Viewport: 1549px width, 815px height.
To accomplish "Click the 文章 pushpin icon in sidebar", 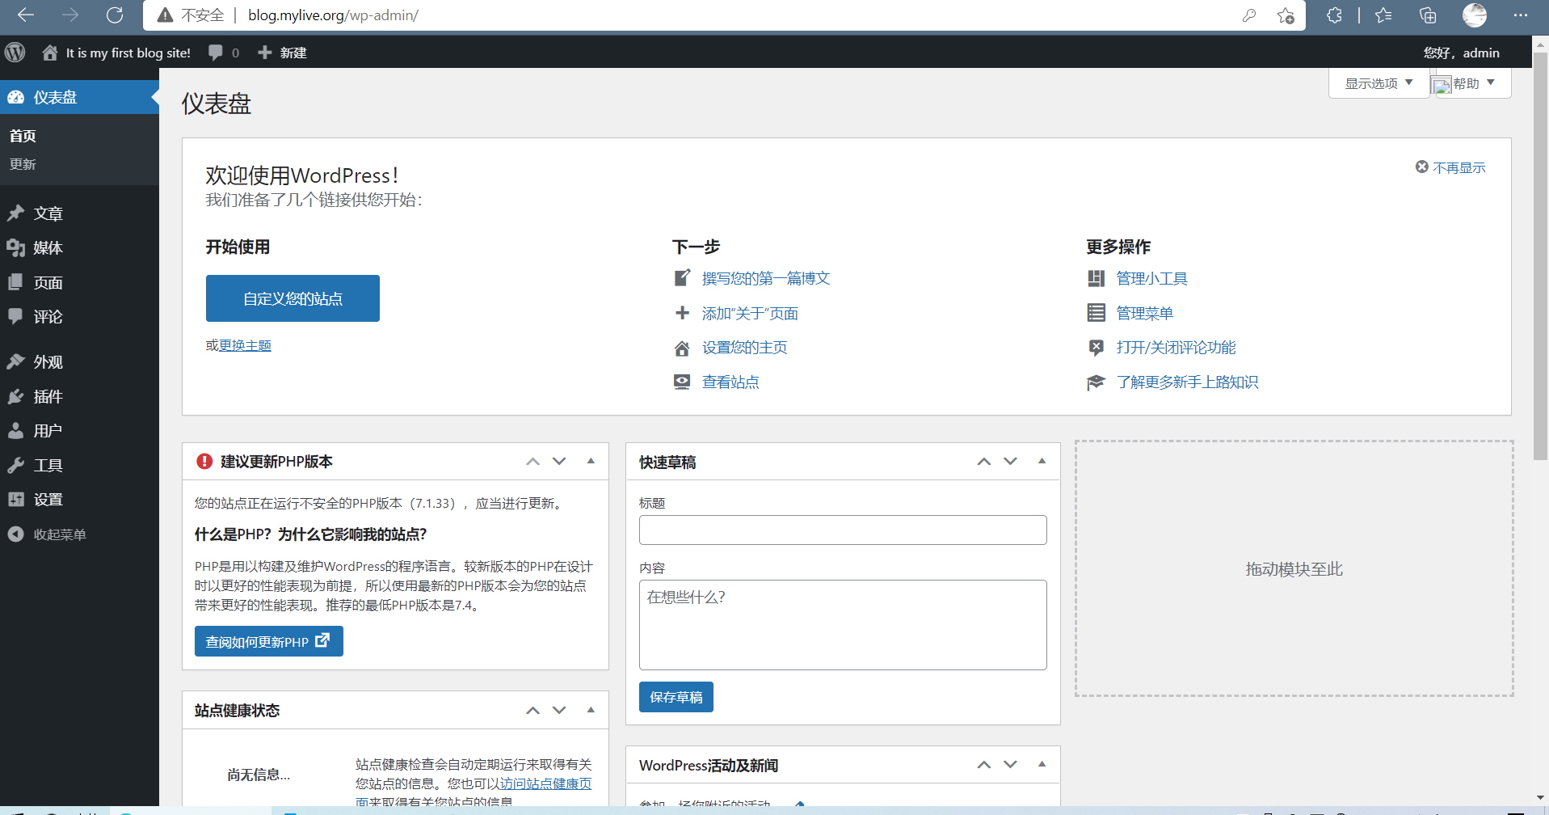I will click(16, 213).
